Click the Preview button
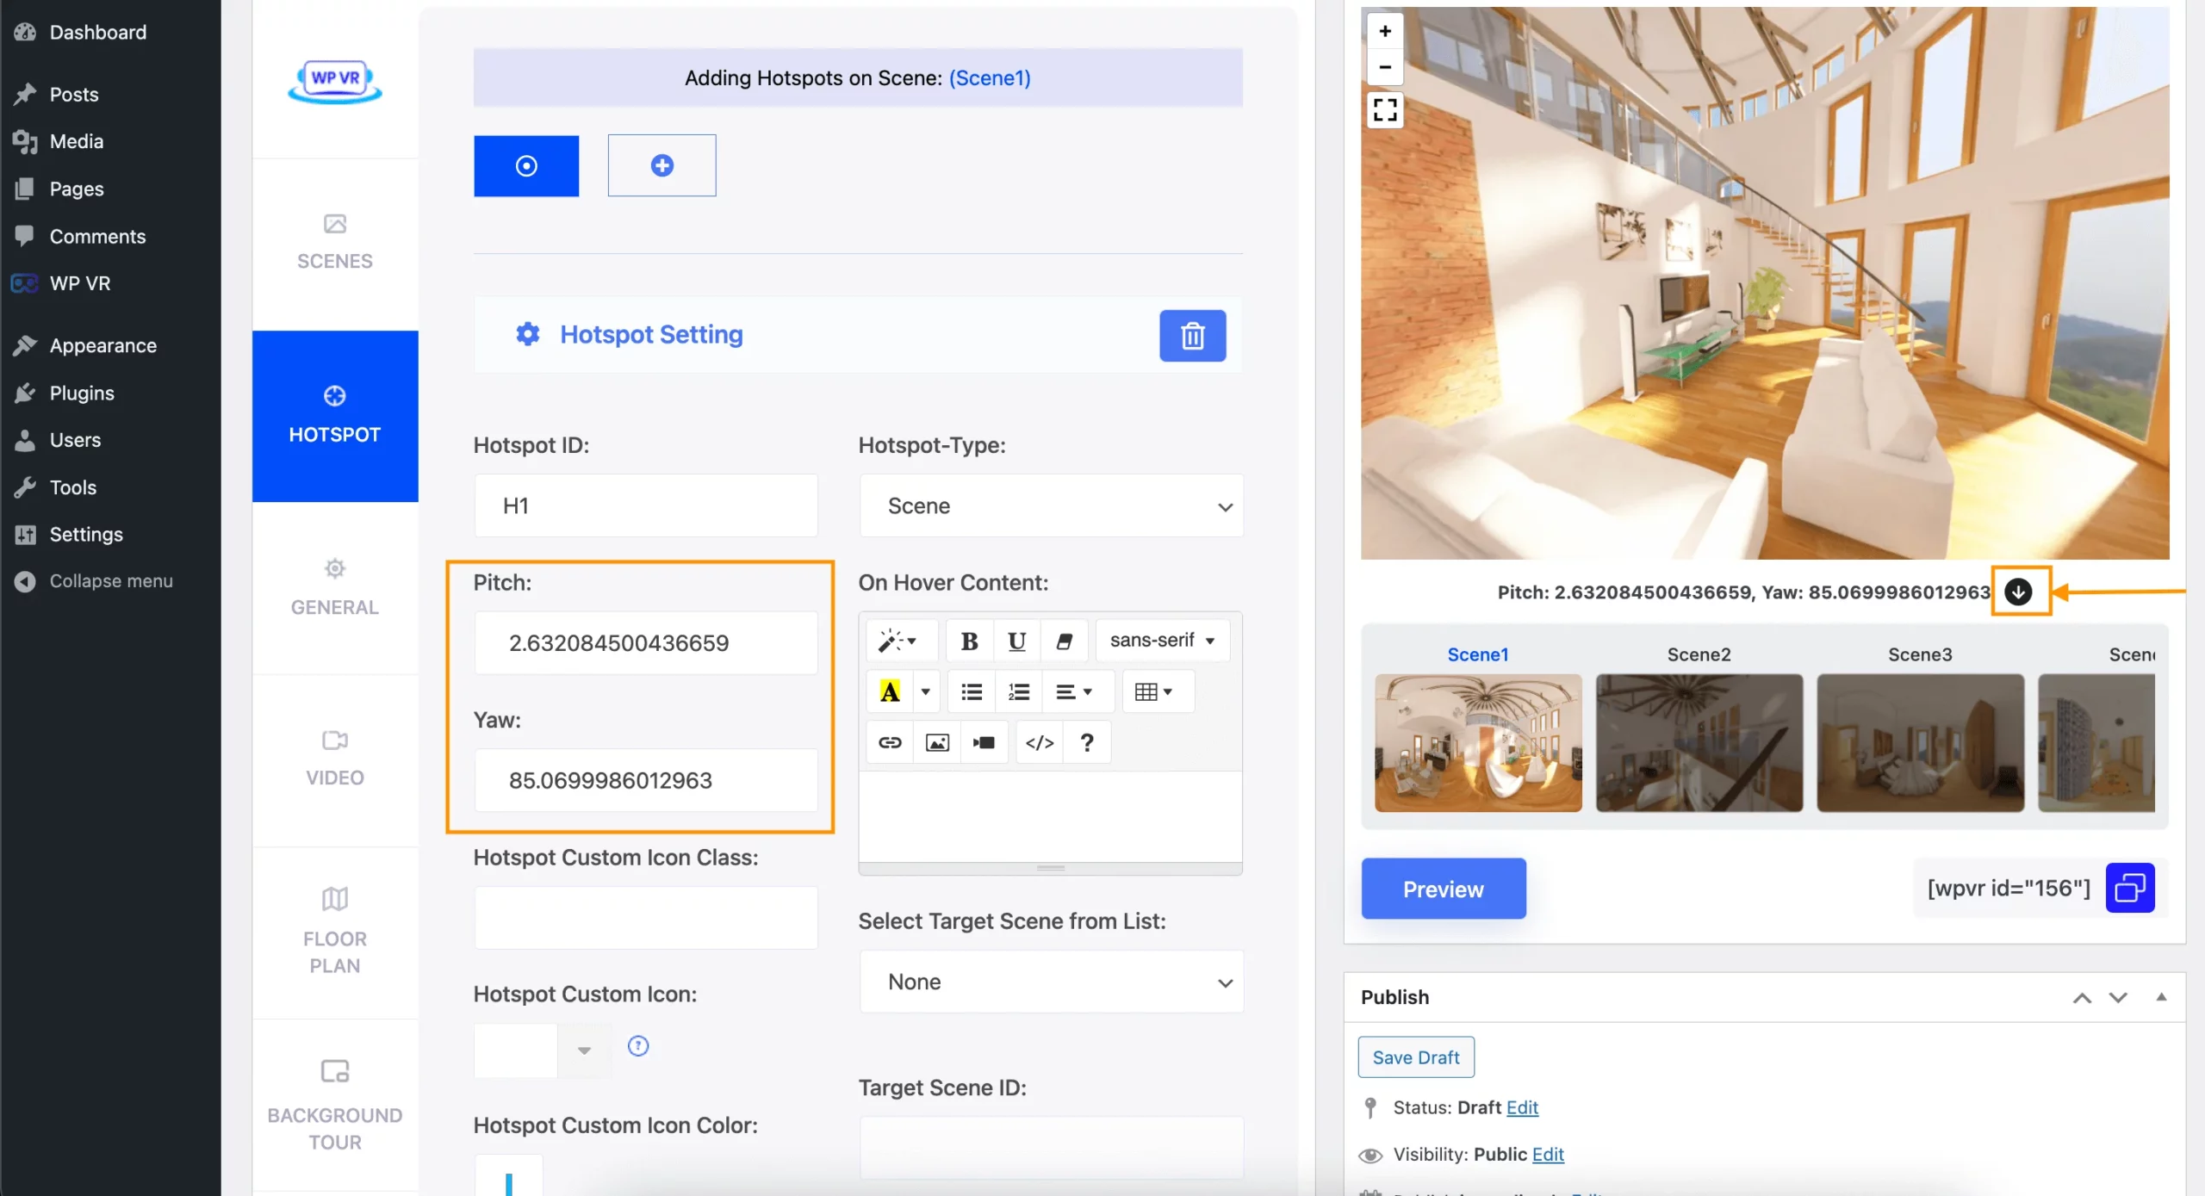2205x1196 pixels. (1444, 887)
